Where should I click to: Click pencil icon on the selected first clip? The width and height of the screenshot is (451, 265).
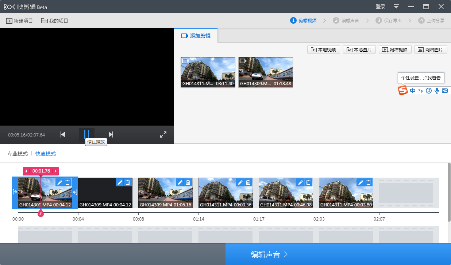(59, 182)
